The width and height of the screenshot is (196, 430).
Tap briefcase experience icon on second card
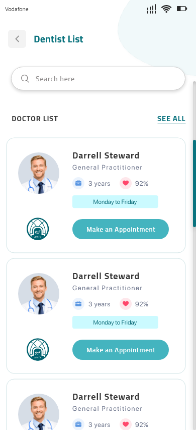[x=78, y=304]
